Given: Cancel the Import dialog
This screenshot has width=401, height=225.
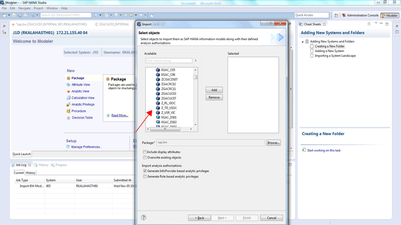Looking at the screenshot, I should 271,218.
